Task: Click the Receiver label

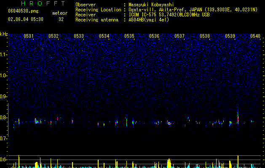Action: pyautogui.click(x=86, y=15)
